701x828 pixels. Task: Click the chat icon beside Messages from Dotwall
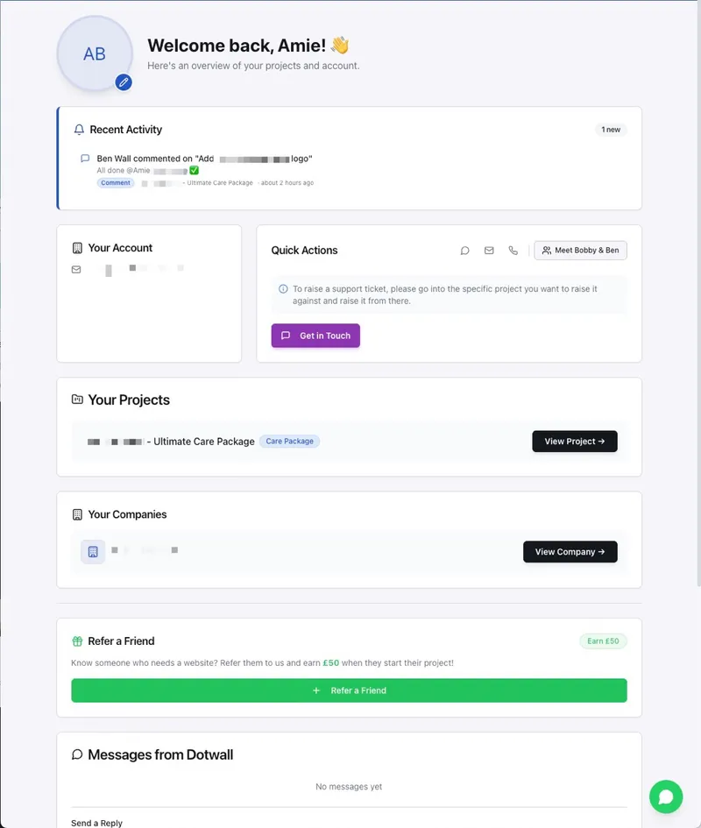pyautogui.click(x=77, y=754)
